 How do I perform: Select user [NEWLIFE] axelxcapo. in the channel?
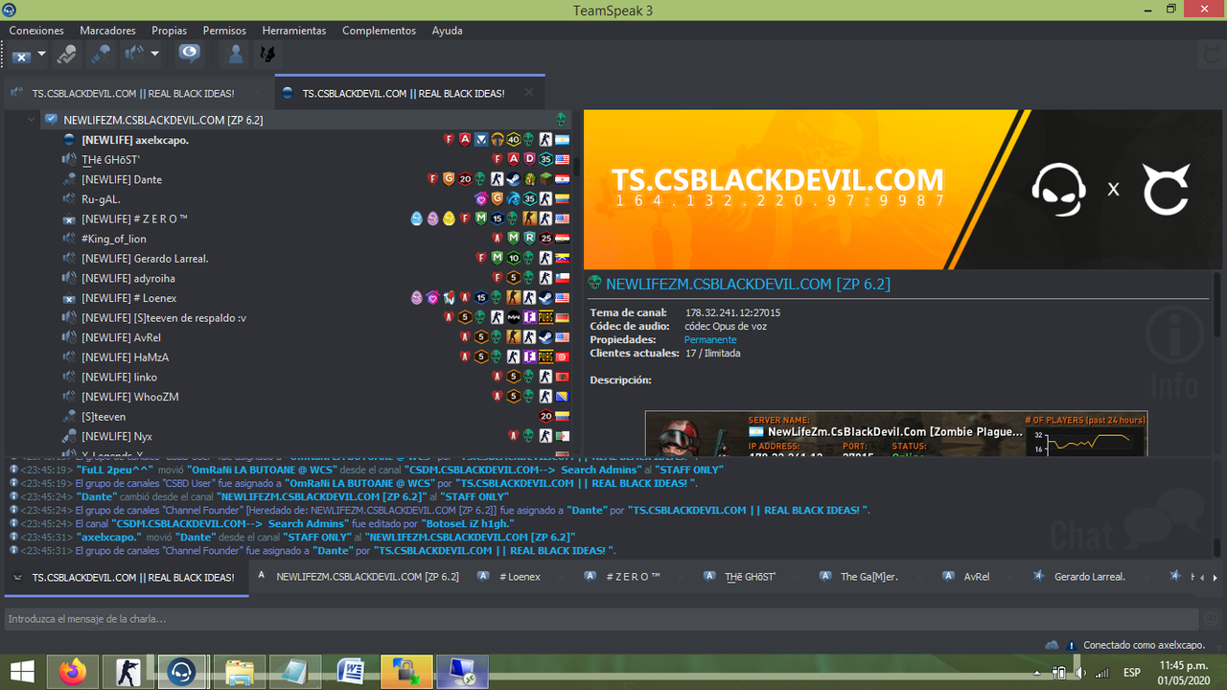point(135,140)
